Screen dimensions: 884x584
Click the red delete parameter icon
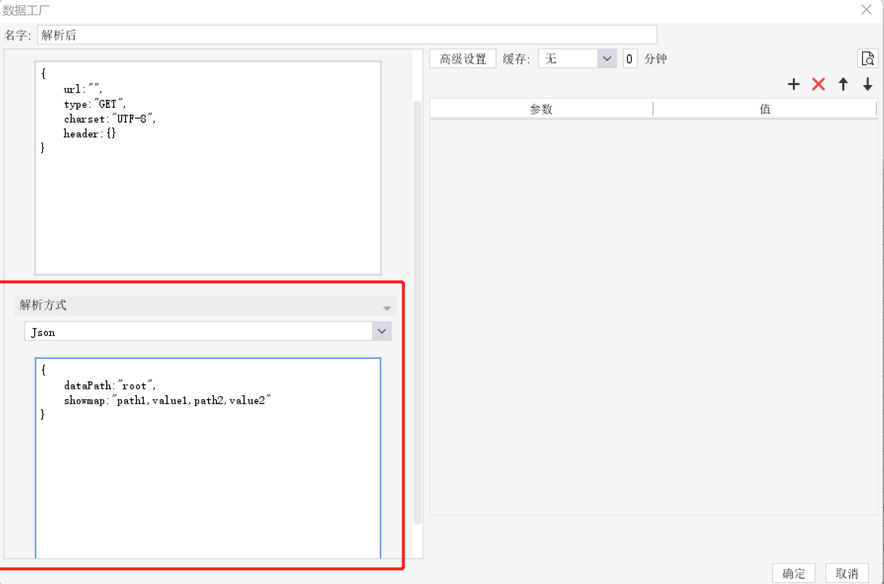818,85
